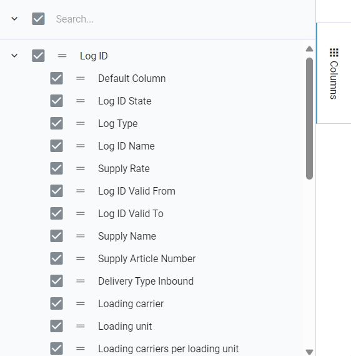351x356 pixels.
Task: Click drag handle icon beside Log ID Valid To
Action: point(80,213)
